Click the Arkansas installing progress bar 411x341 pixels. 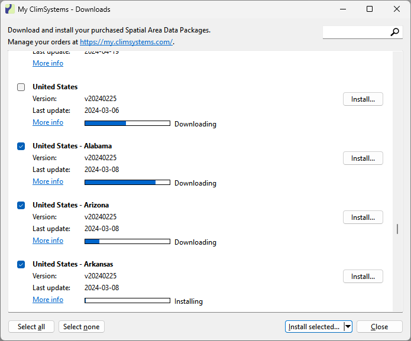pos(127,300)
